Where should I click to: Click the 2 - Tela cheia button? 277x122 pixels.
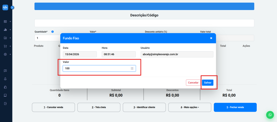point(99,107)
